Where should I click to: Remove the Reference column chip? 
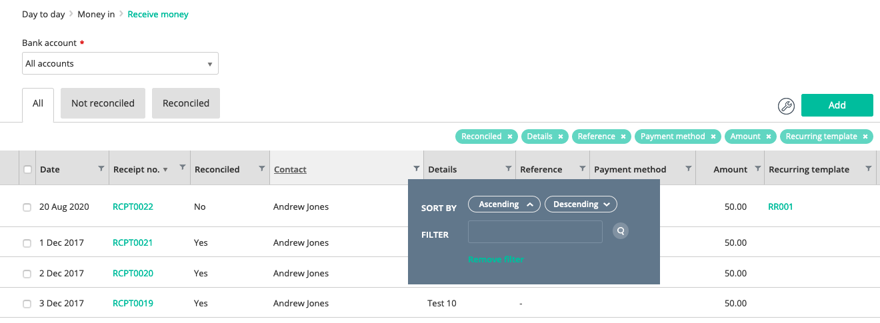[623, 137]
